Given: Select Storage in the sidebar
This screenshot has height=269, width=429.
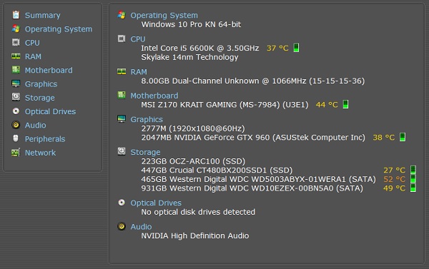Looking at the screenshot, I should point(39,98).
